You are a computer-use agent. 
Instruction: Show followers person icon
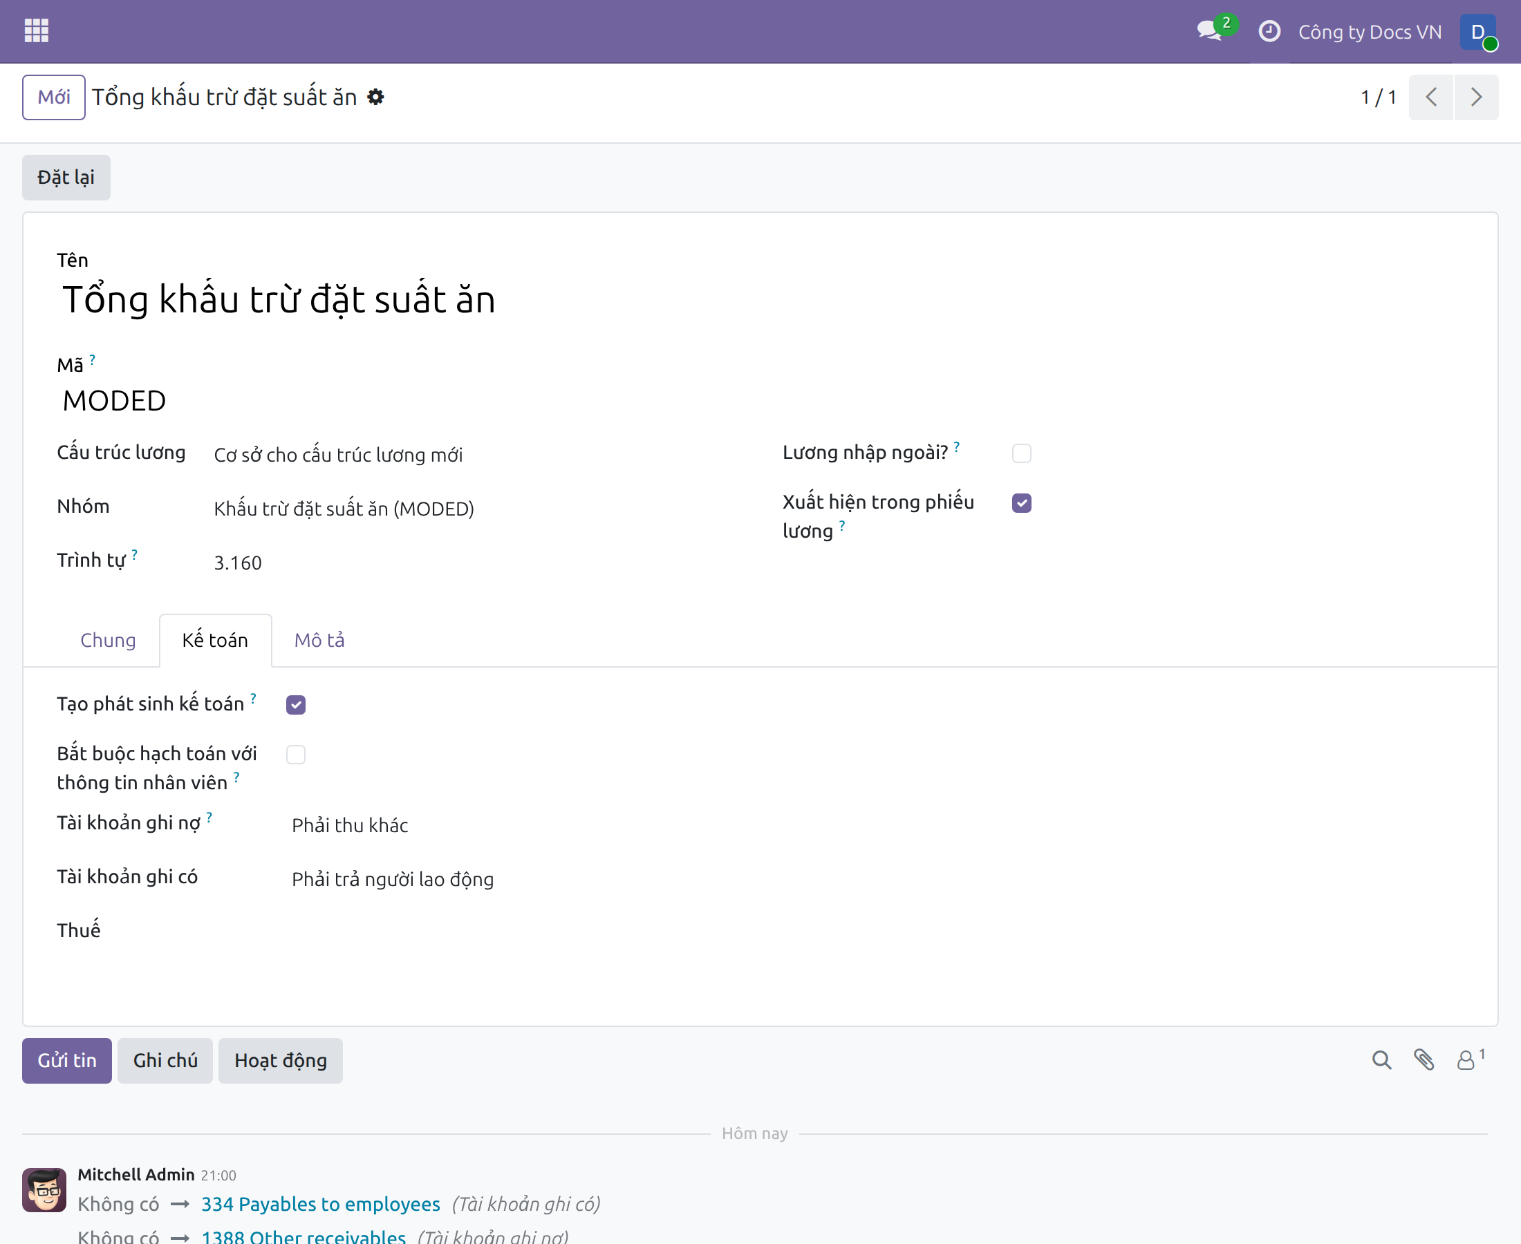(1469, 1060)
